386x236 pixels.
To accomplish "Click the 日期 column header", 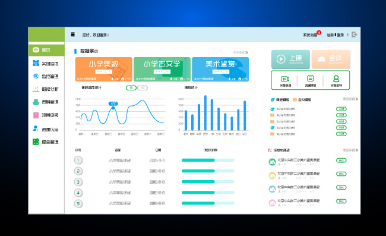I will click(158, 150).
